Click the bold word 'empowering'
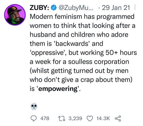This screenshot has width=143, height=126. pyautogui.click(x=58, y=89)
